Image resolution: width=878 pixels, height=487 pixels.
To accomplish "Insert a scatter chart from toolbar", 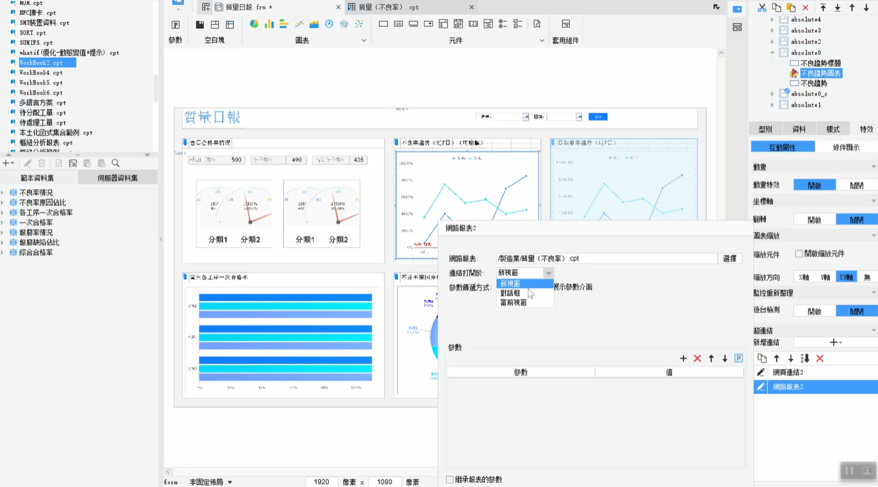I will click(359, 24).
